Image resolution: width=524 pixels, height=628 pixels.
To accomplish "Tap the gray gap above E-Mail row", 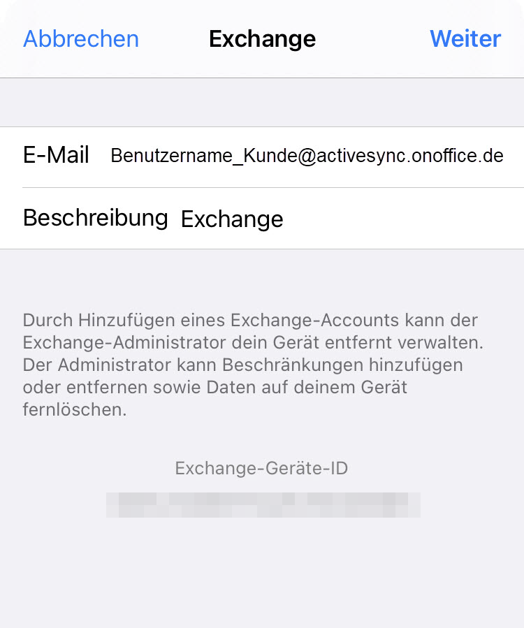I will point(262,103).
